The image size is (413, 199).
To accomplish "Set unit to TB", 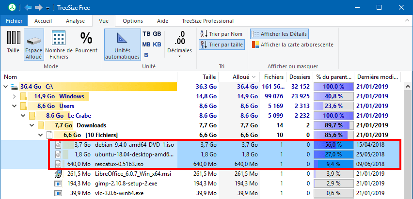I will click(146, 34).
